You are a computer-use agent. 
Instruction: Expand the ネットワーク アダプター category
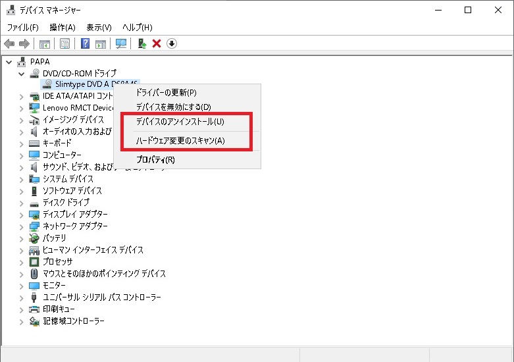tap(22, 226)
